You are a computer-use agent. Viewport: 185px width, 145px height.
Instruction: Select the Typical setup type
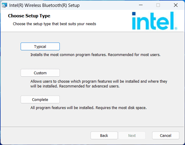(x=40, y=46)
